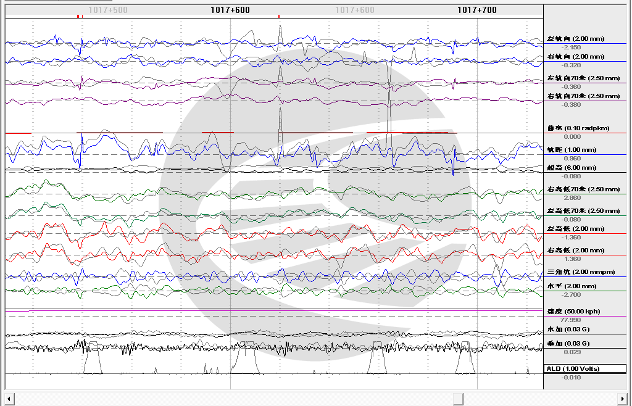The height and width of the screenshot is (406, 632).
Task: Click the bold black 1017+600 mileage label
Action: click(x=230, y=10)
